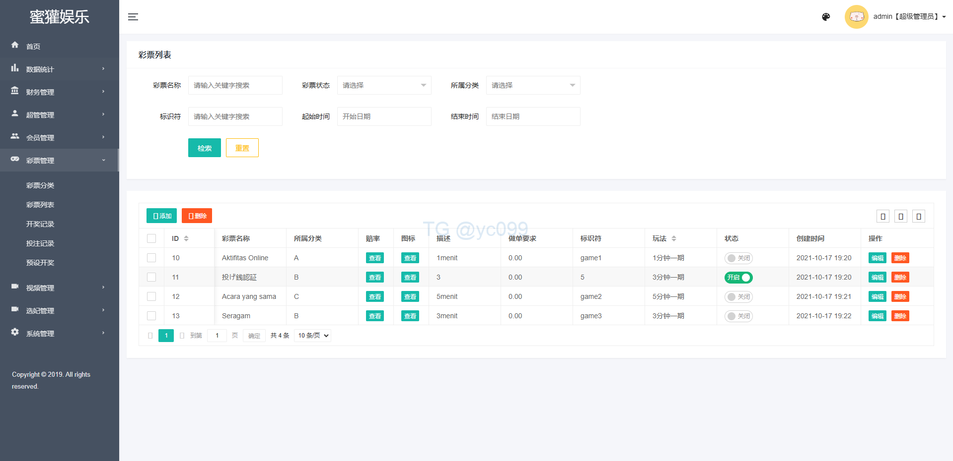Click the 彩票名称 search input field
953x461 pixels.
(x=235, y=85)
